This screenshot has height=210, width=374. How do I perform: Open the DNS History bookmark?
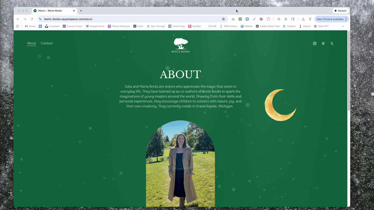click(228, 26)
